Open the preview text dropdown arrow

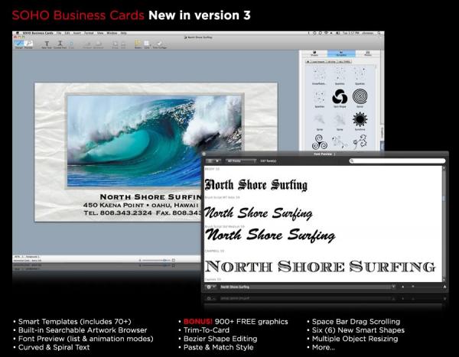(x=393, y=287)
